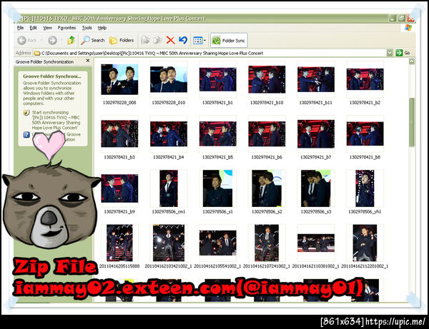Click the file list vertical scrollbar thumb
The image size is (429, 329).
click(x=412, y=122)
